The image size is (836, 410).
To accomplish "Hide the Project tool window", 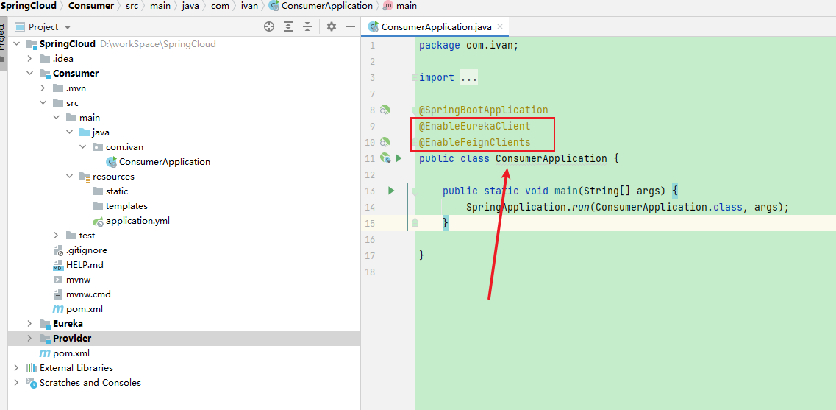I will (350, 26).
